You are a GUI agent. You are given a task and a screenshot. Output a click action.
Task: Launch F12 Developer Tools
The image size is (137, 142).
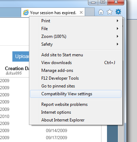pos(76,78)
